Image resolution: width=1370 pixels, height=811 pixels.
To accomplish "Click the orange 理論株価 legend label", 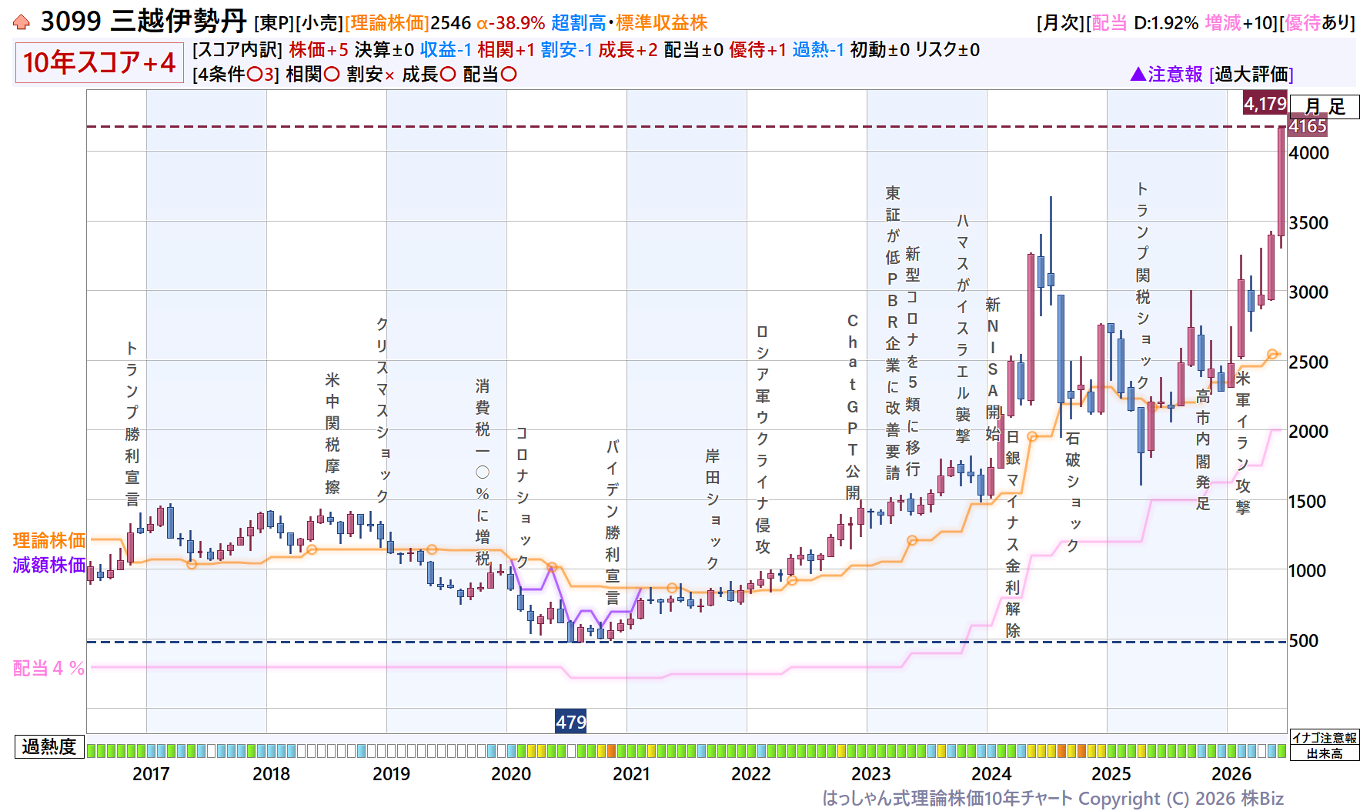I will click(49, 540).
